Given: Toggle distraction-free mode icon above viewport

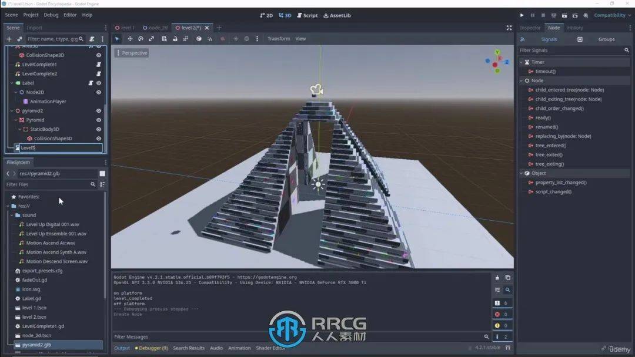Looking at the screenshot, I should coord(509,28).
